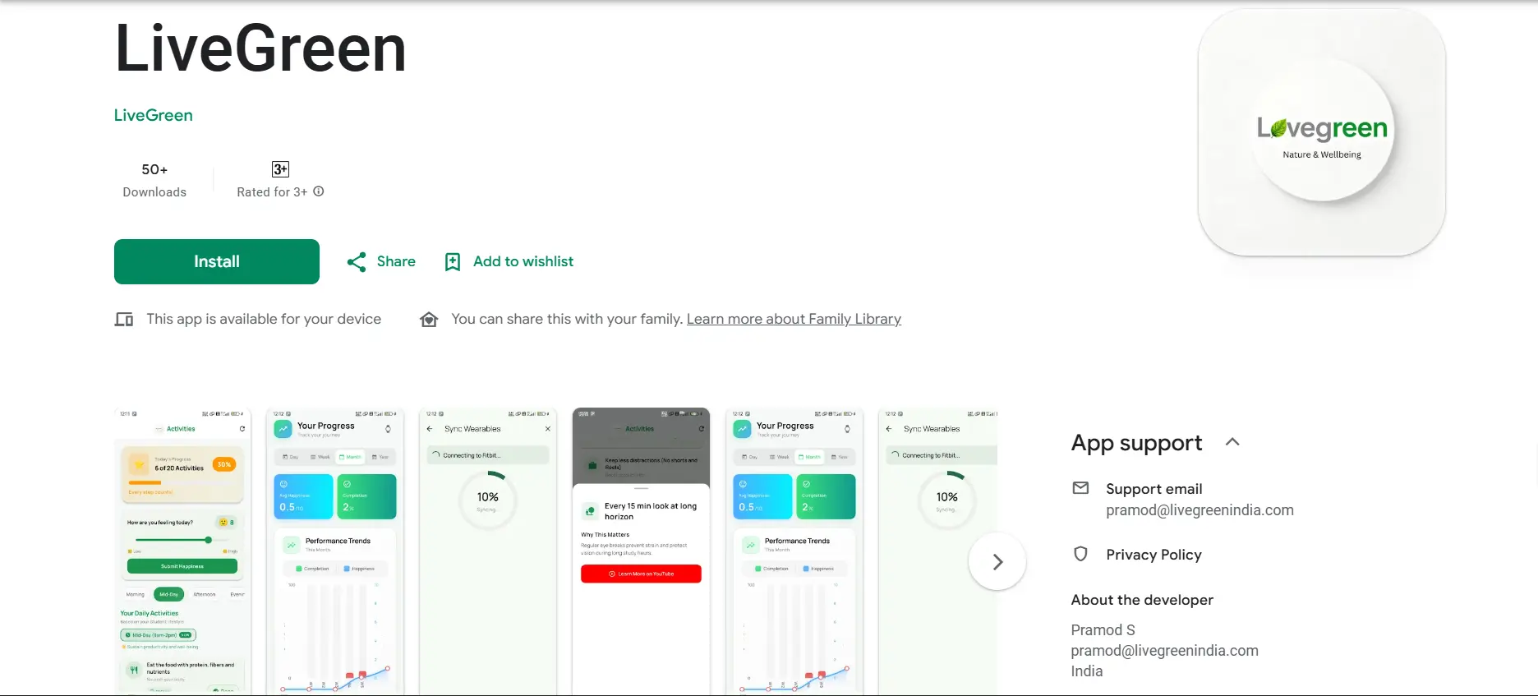This screenshot has height=696, width=1538.
Task: Click This app is available for your device
Action: (x=264, y=319)
